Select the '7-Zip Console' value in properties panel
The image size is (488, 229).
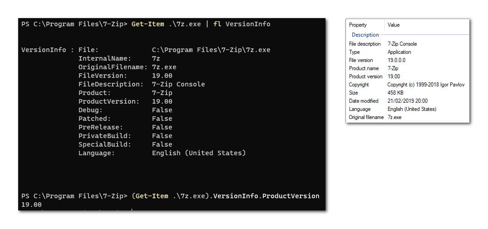pyautogui.click(x=402, y=44)
